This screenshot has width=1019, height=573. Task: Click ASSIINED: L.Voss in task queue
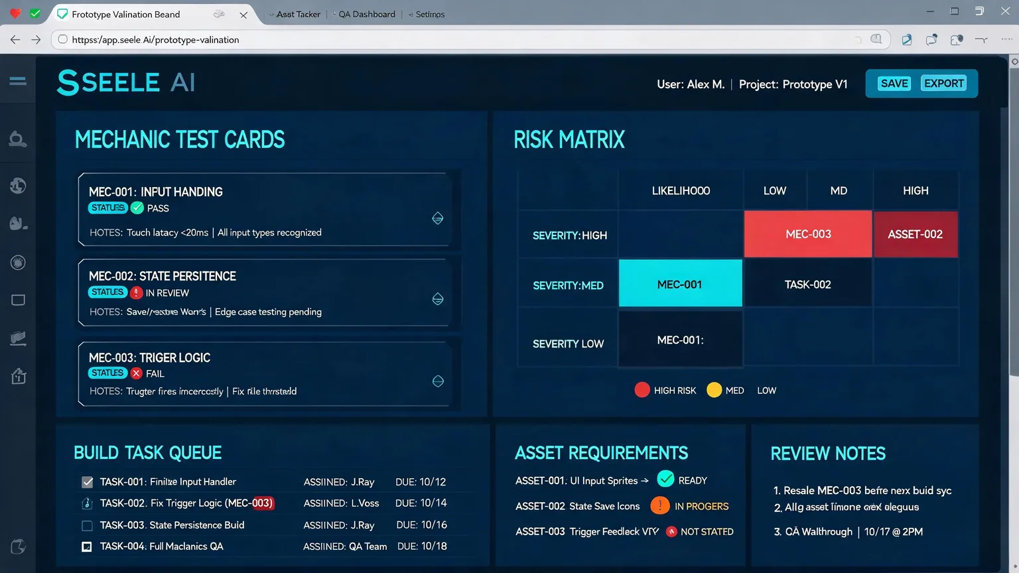click(x=341, y=503)
